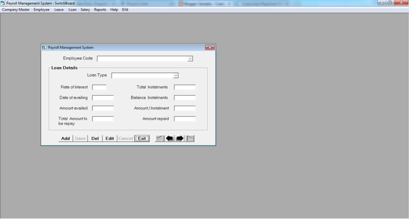Open the Leave menu
The height and width of the screenshot is (219, 409).
(x=59, y=10)
